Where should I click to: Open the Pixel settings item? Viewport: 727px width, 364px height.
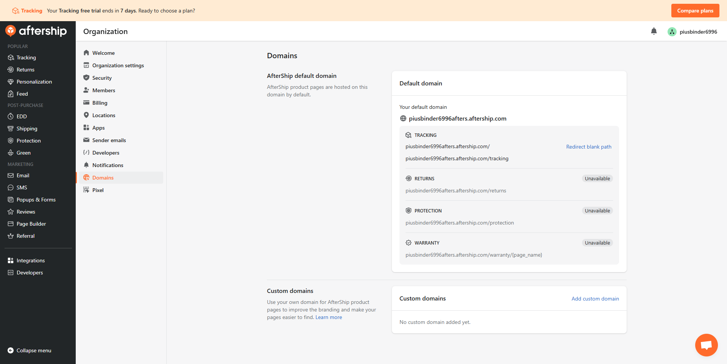point(98,190)
